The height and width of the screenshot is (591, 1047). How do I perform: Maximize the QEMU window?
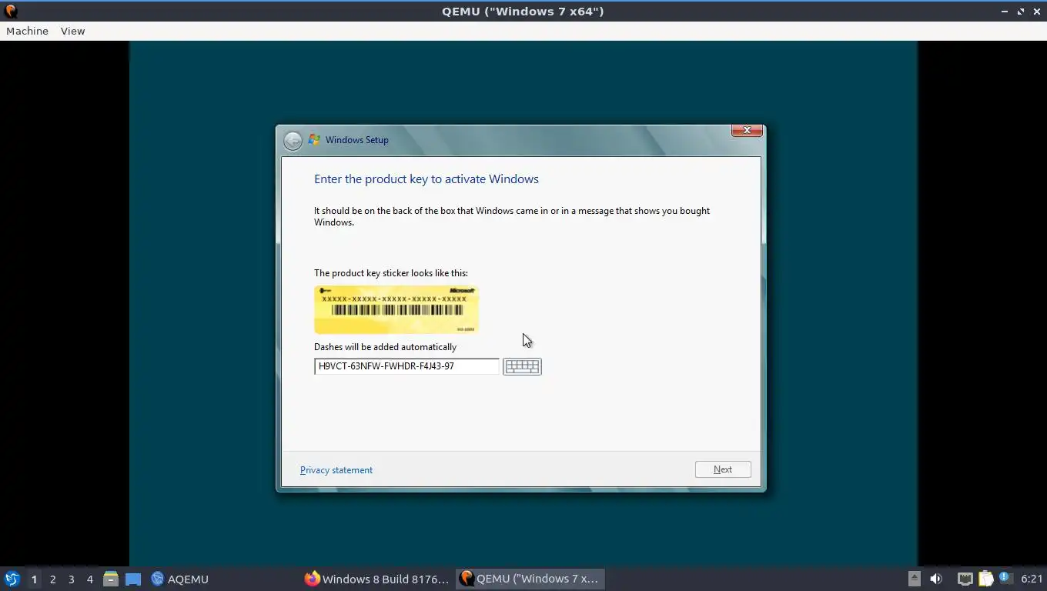(1021, 12)
